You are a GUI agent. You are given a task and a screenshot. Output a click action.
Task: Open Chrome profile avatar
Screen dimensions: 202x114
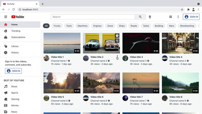(193, 9)
